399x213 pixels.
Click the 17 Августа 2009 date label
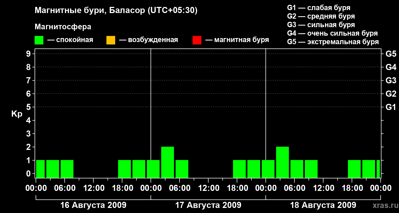pyautogui.click(x=208, y=205)
